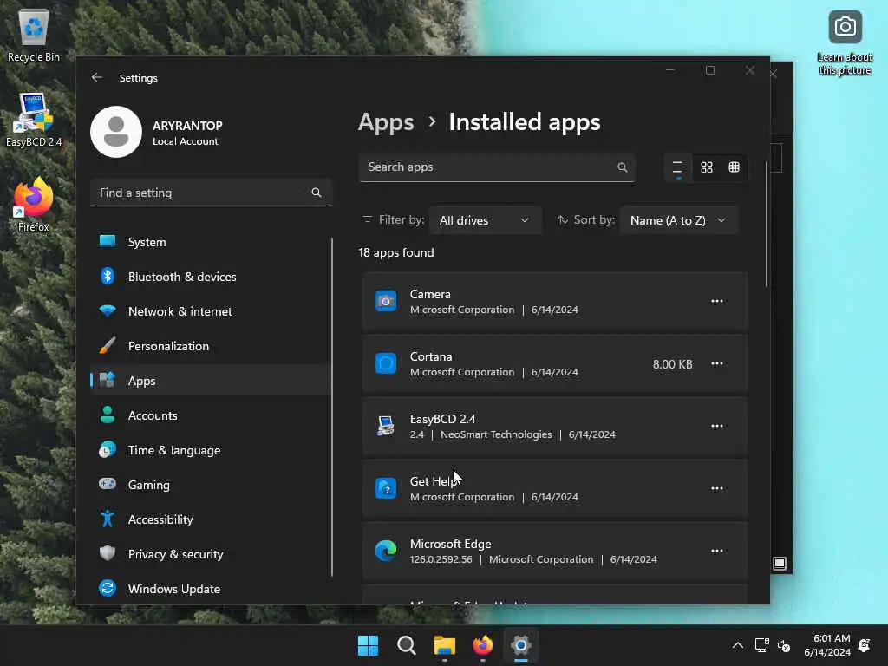Click Settings gear in taskbar
Viewport: 888px width, 666px height.
[x=521, y=645]
